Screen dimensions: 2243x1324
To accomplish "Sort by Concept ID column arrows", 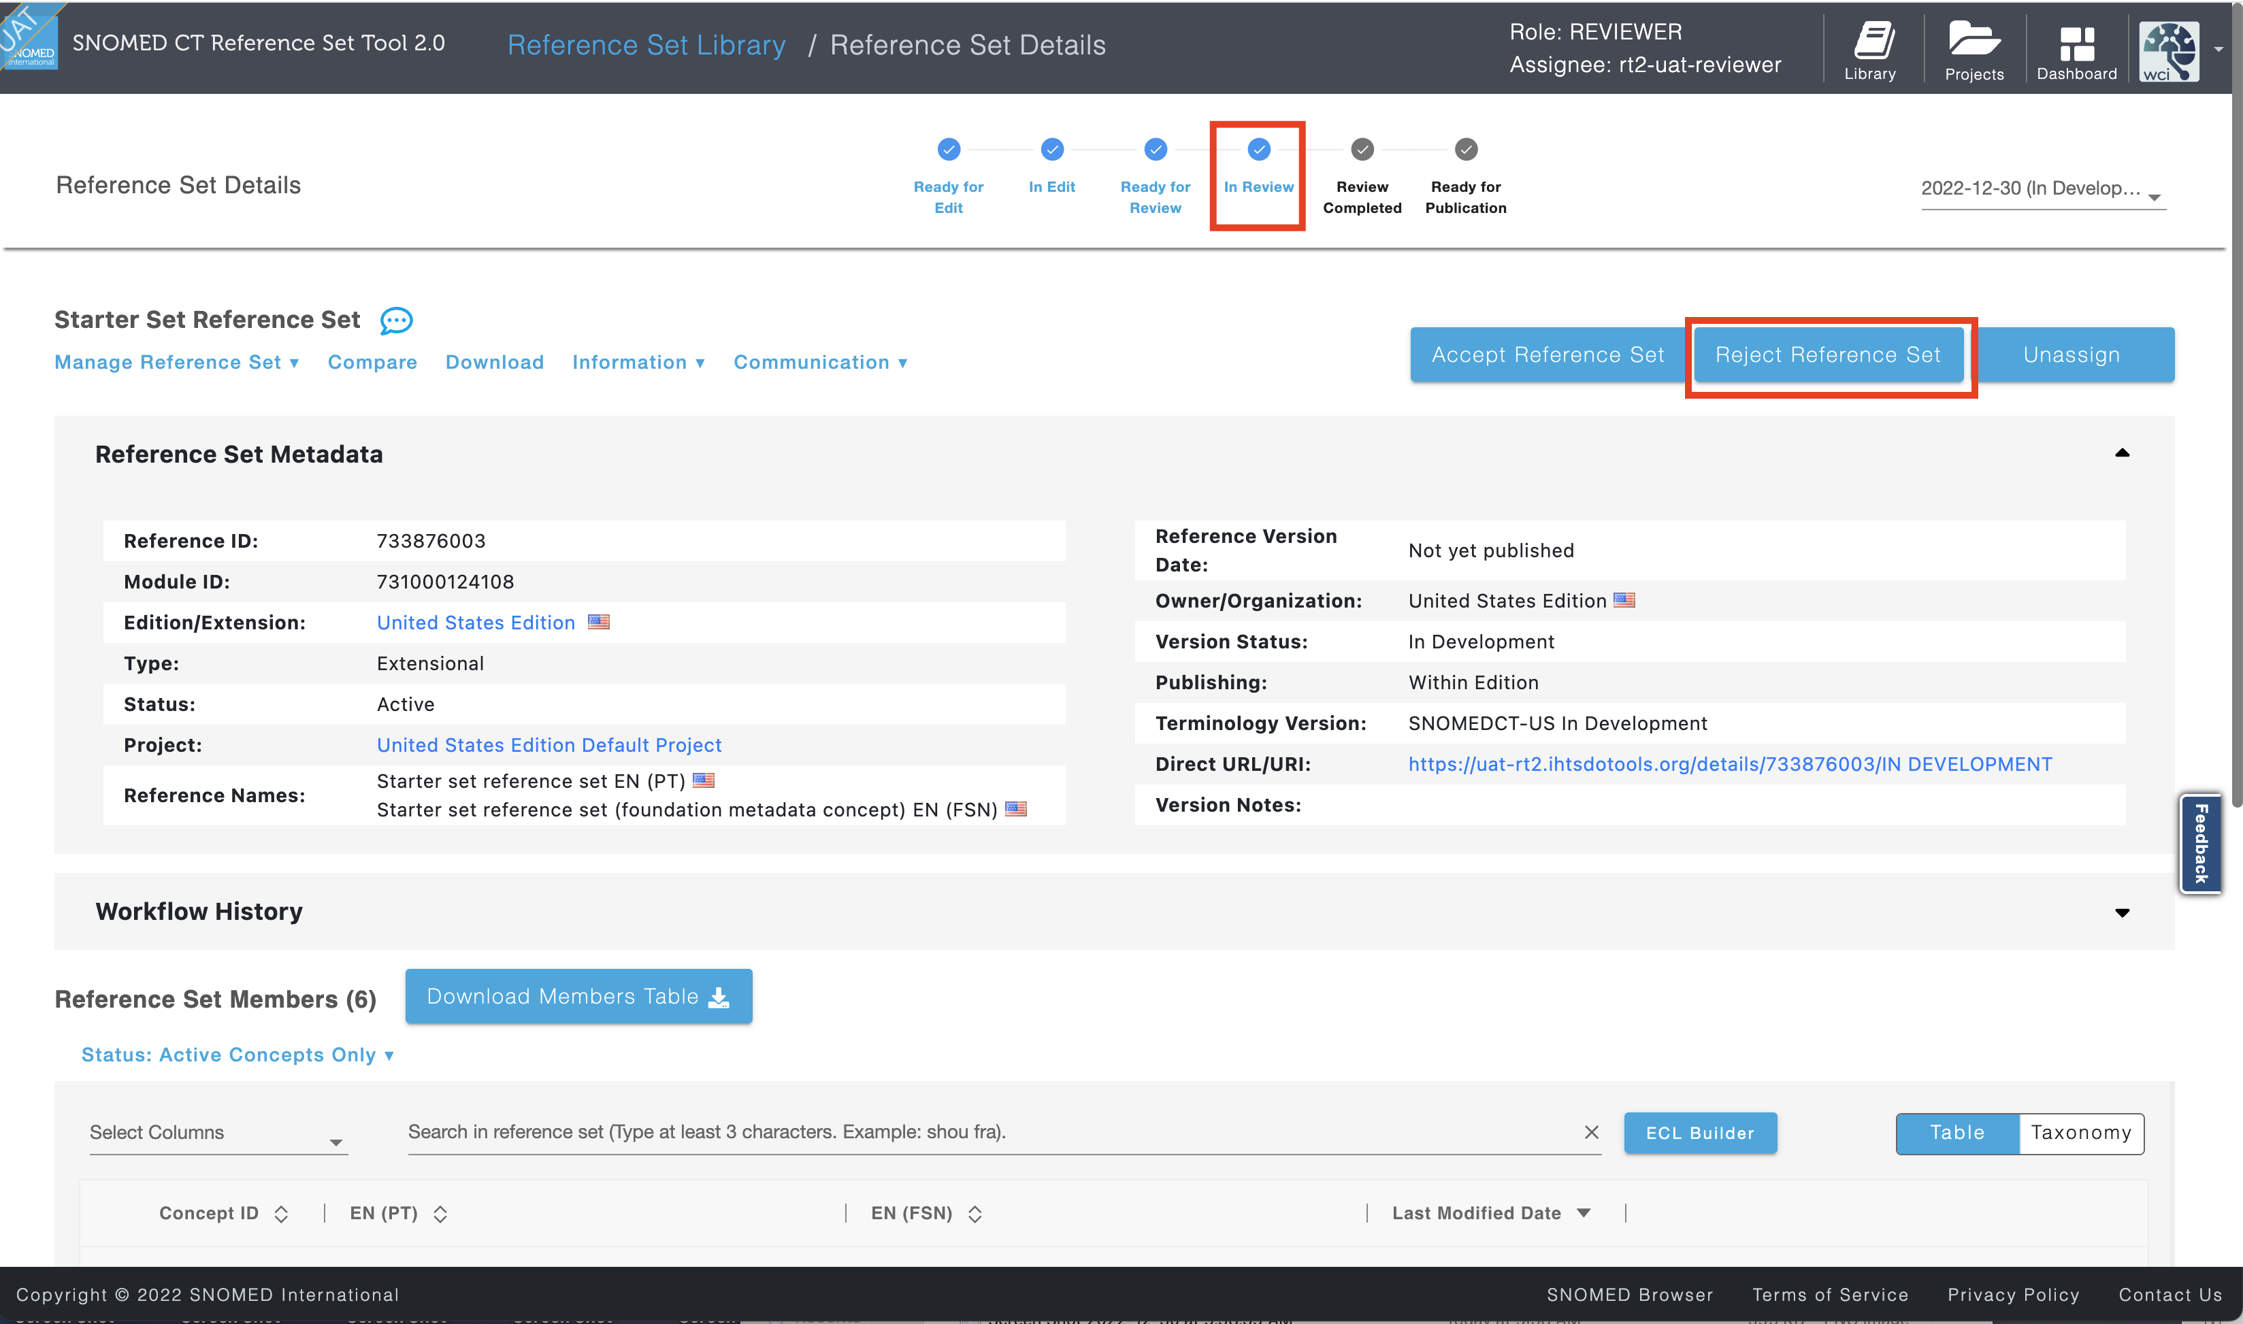I will tap(281, 1214).
